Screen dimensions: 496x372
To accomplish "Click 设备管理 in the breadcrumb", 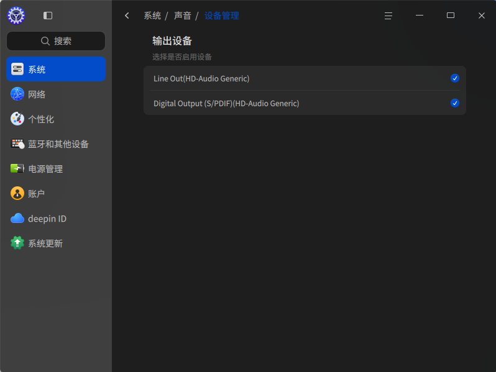I will 221,16.
